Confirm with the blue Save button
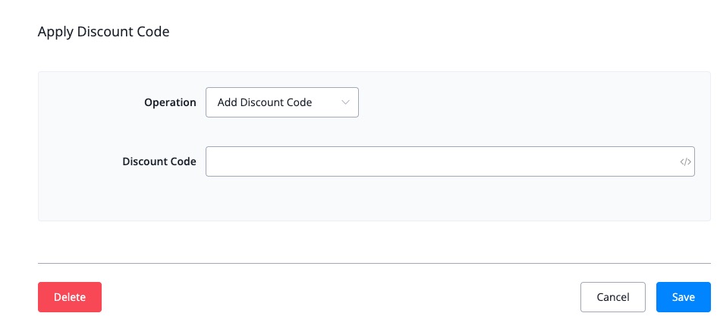717x335 pixels. tap(683, 297)
